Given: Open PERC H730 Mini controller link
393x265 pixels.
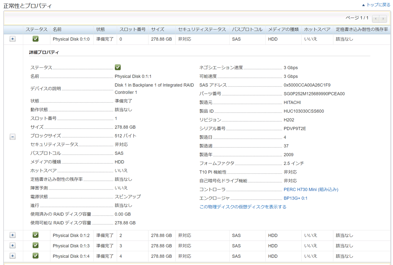Looking at the screenshot, I should point(311,189).
